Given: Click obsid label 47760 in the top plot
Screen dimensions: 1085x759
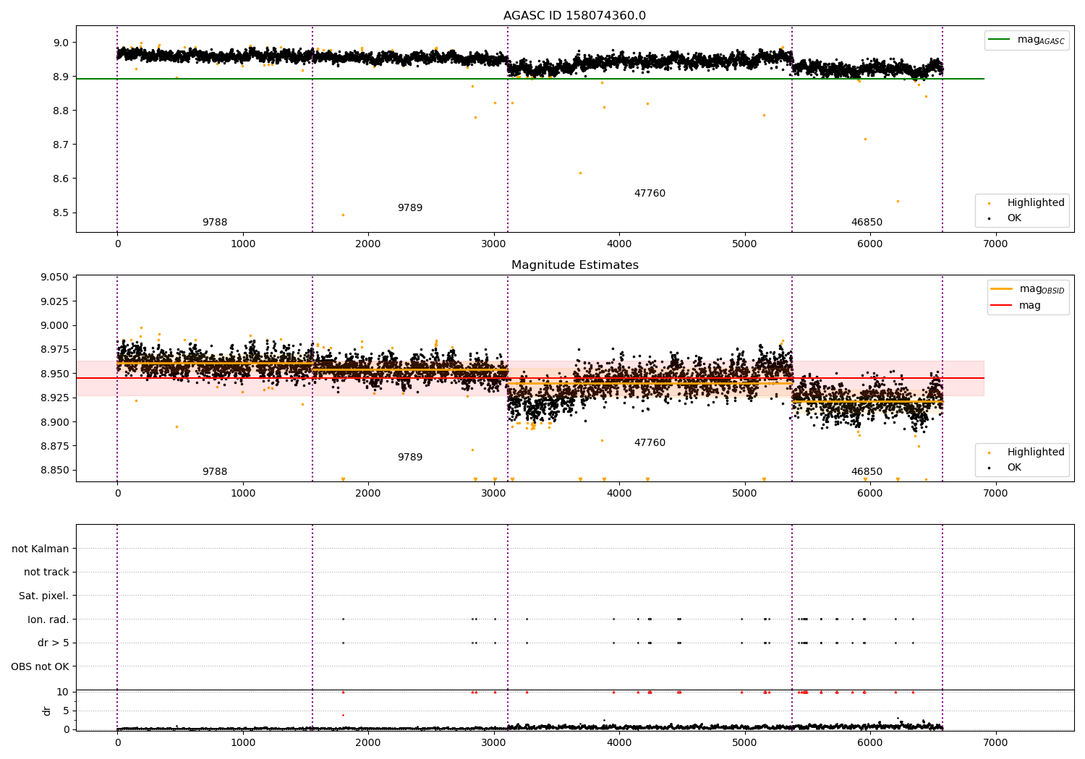Looking at the screenshot, I should [650, 194].
